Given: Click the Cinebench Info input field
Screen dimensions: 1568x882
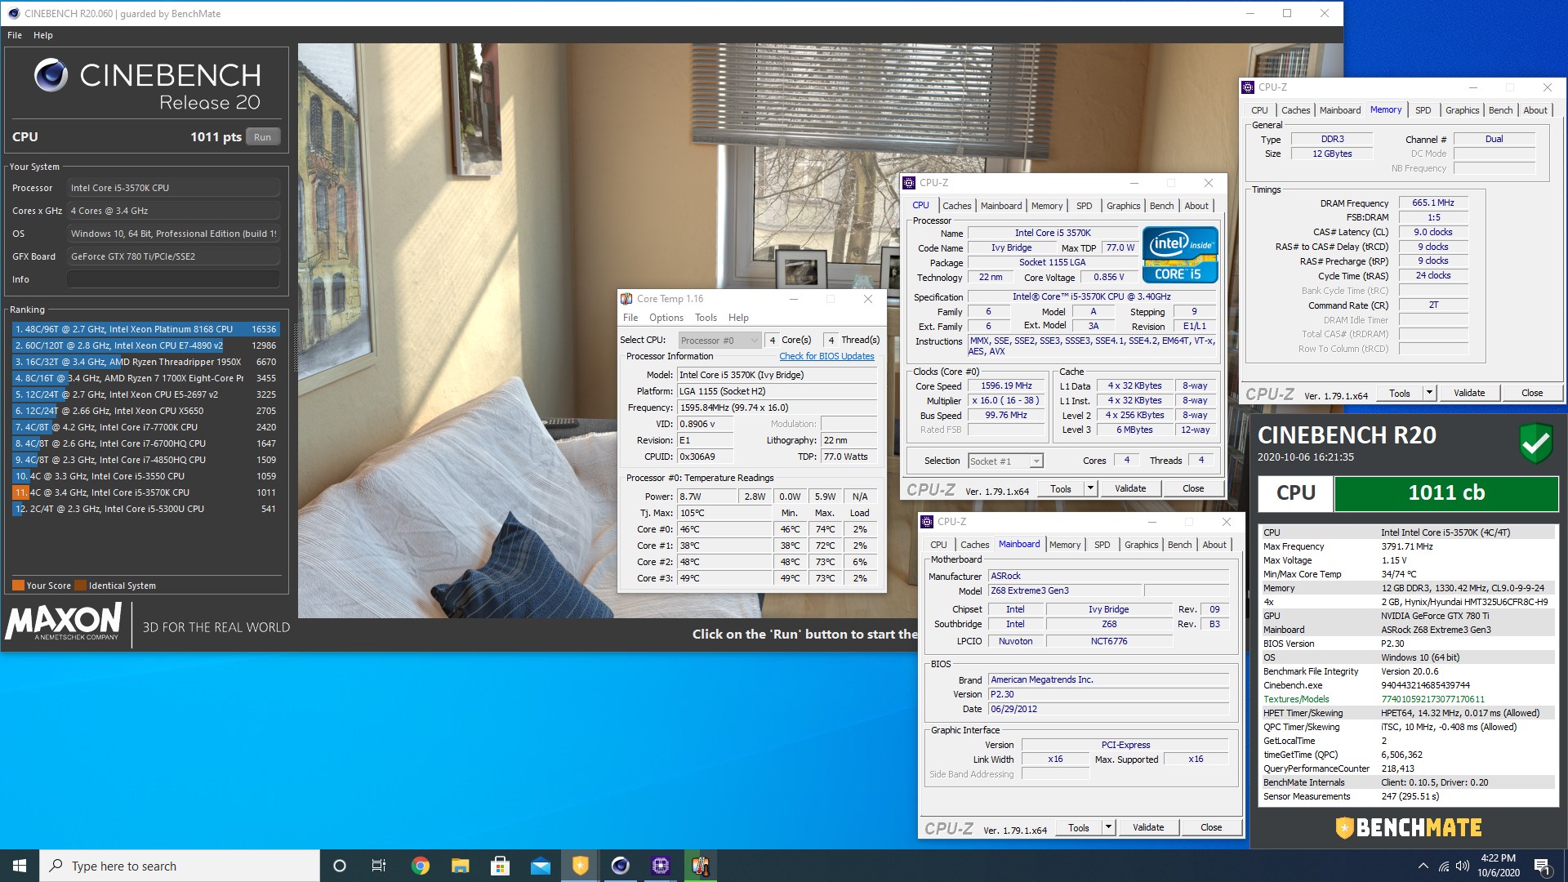Looking at the screenshot, I should coord(173,279).
